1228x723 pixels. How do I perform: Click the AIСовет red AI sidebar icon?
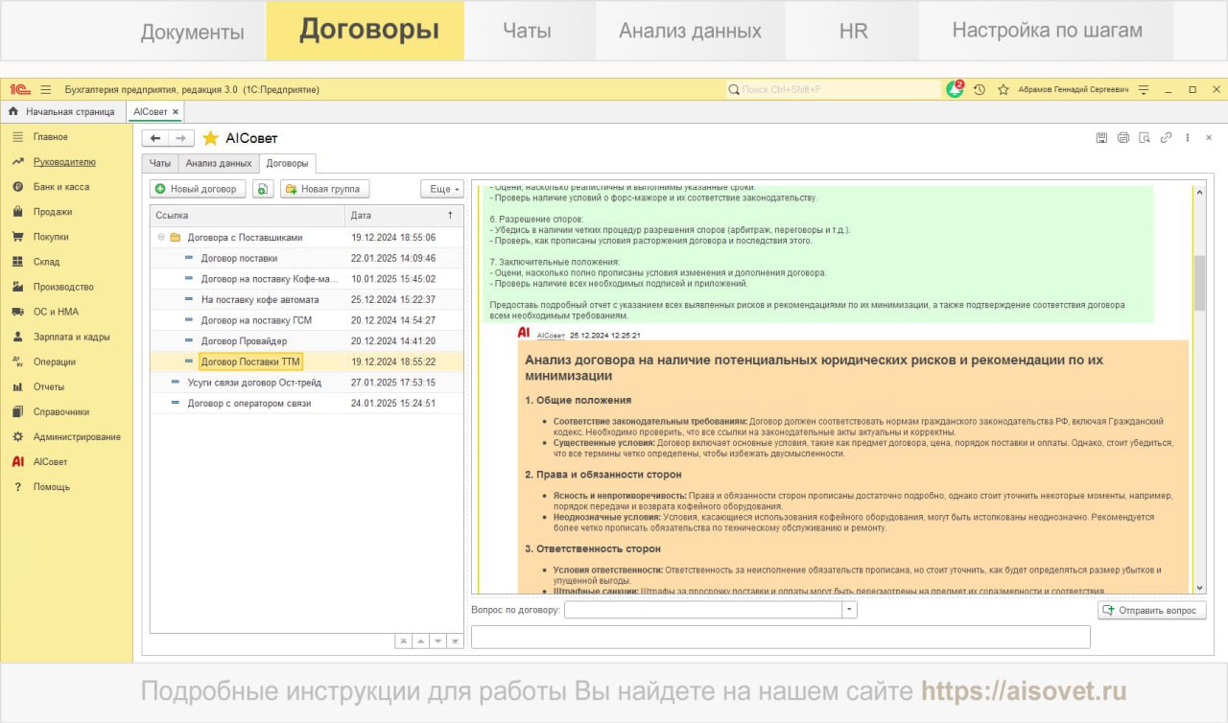pyautogui.click(x=18, y=461)
